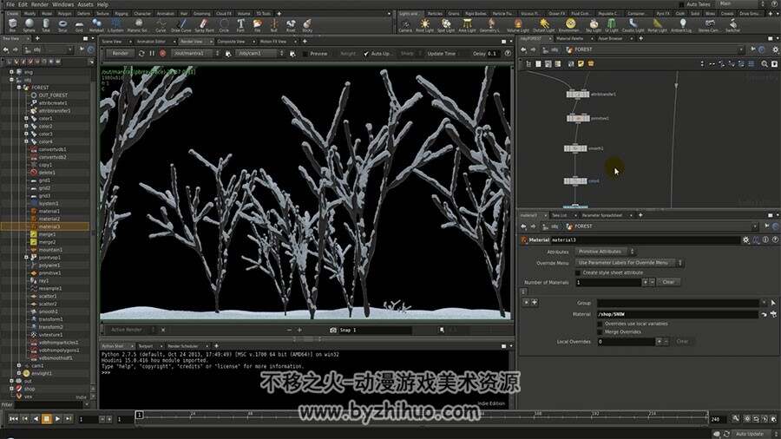Stop the render with the red button
Screen dimensions: 781x439
162,53
